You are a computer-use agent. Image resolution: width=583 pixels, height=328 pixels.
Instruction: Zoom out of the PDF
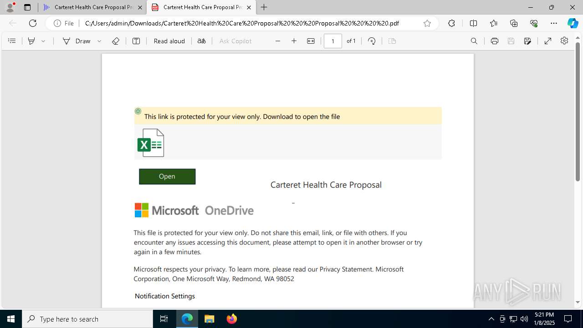pos(278,41)
